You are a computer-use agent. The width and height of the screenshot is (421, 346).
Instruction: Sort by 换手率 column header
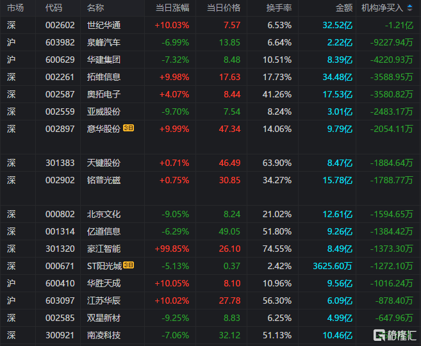(279, 8)
